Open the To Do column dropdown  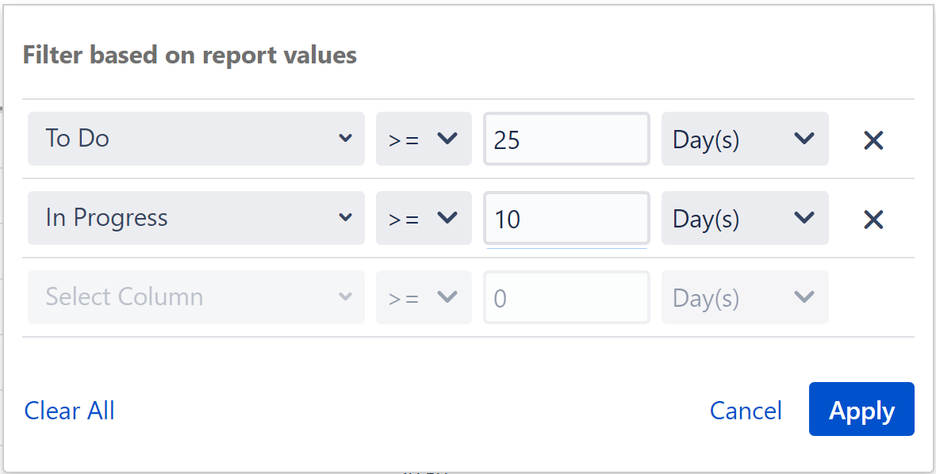point(196,139)
